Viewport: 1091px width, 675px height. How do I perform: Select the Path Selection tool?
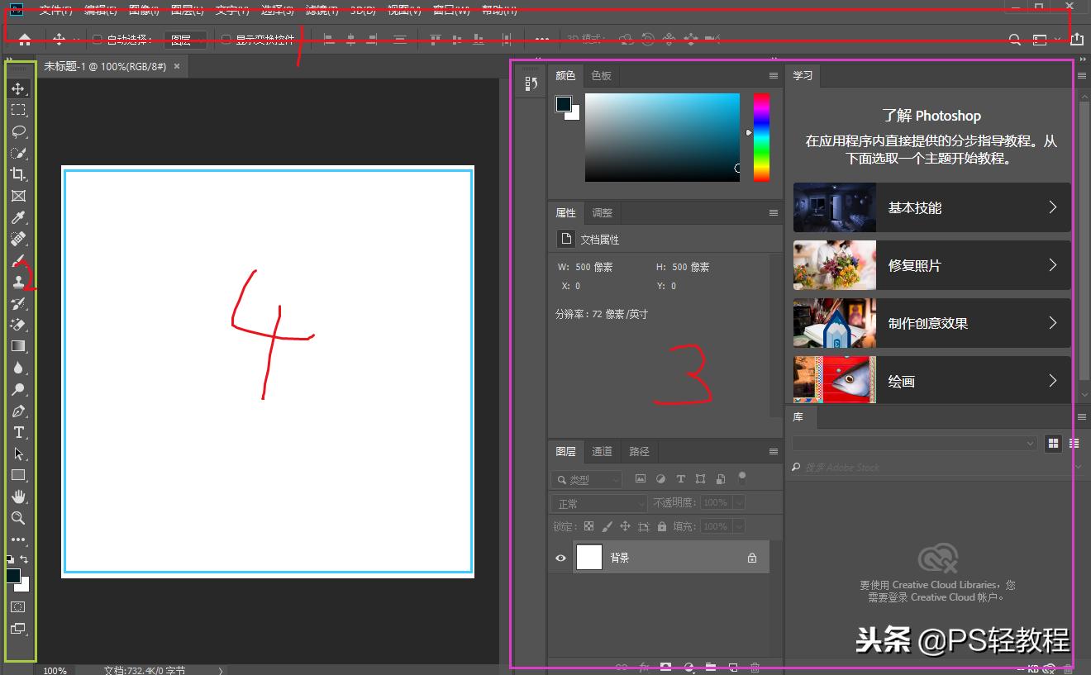[x=18, y=454]
